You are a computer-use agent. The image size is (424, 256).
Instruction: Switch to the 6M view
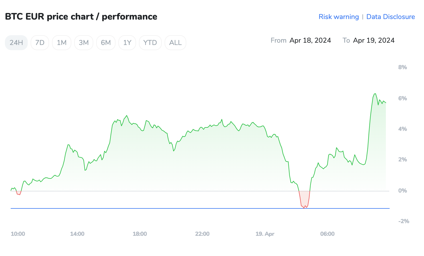click(106, 43)
